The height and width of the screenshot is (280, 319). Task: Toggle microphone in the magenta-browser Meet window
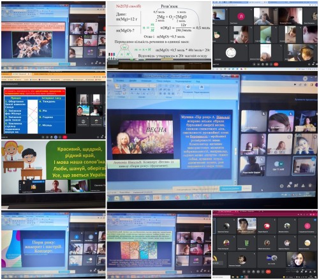(x=244, y=272)
